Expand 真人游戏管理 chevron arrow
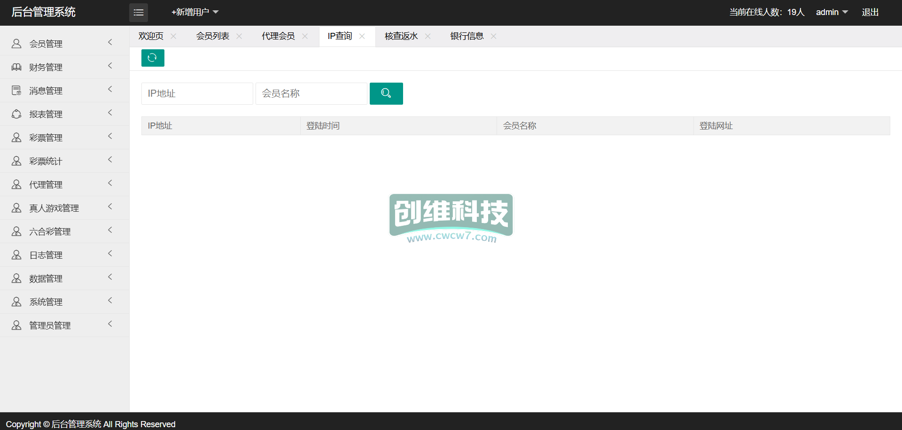902x430 pixels. click(110, 207)
